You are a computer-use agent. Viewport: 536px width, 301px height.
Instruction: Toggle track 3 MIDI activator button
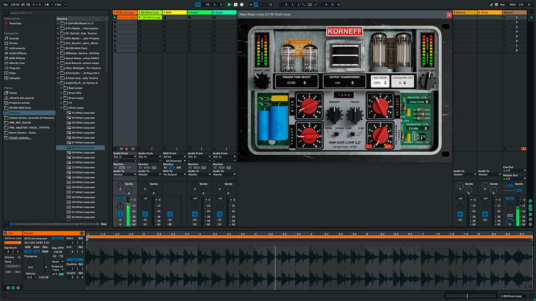170,214
